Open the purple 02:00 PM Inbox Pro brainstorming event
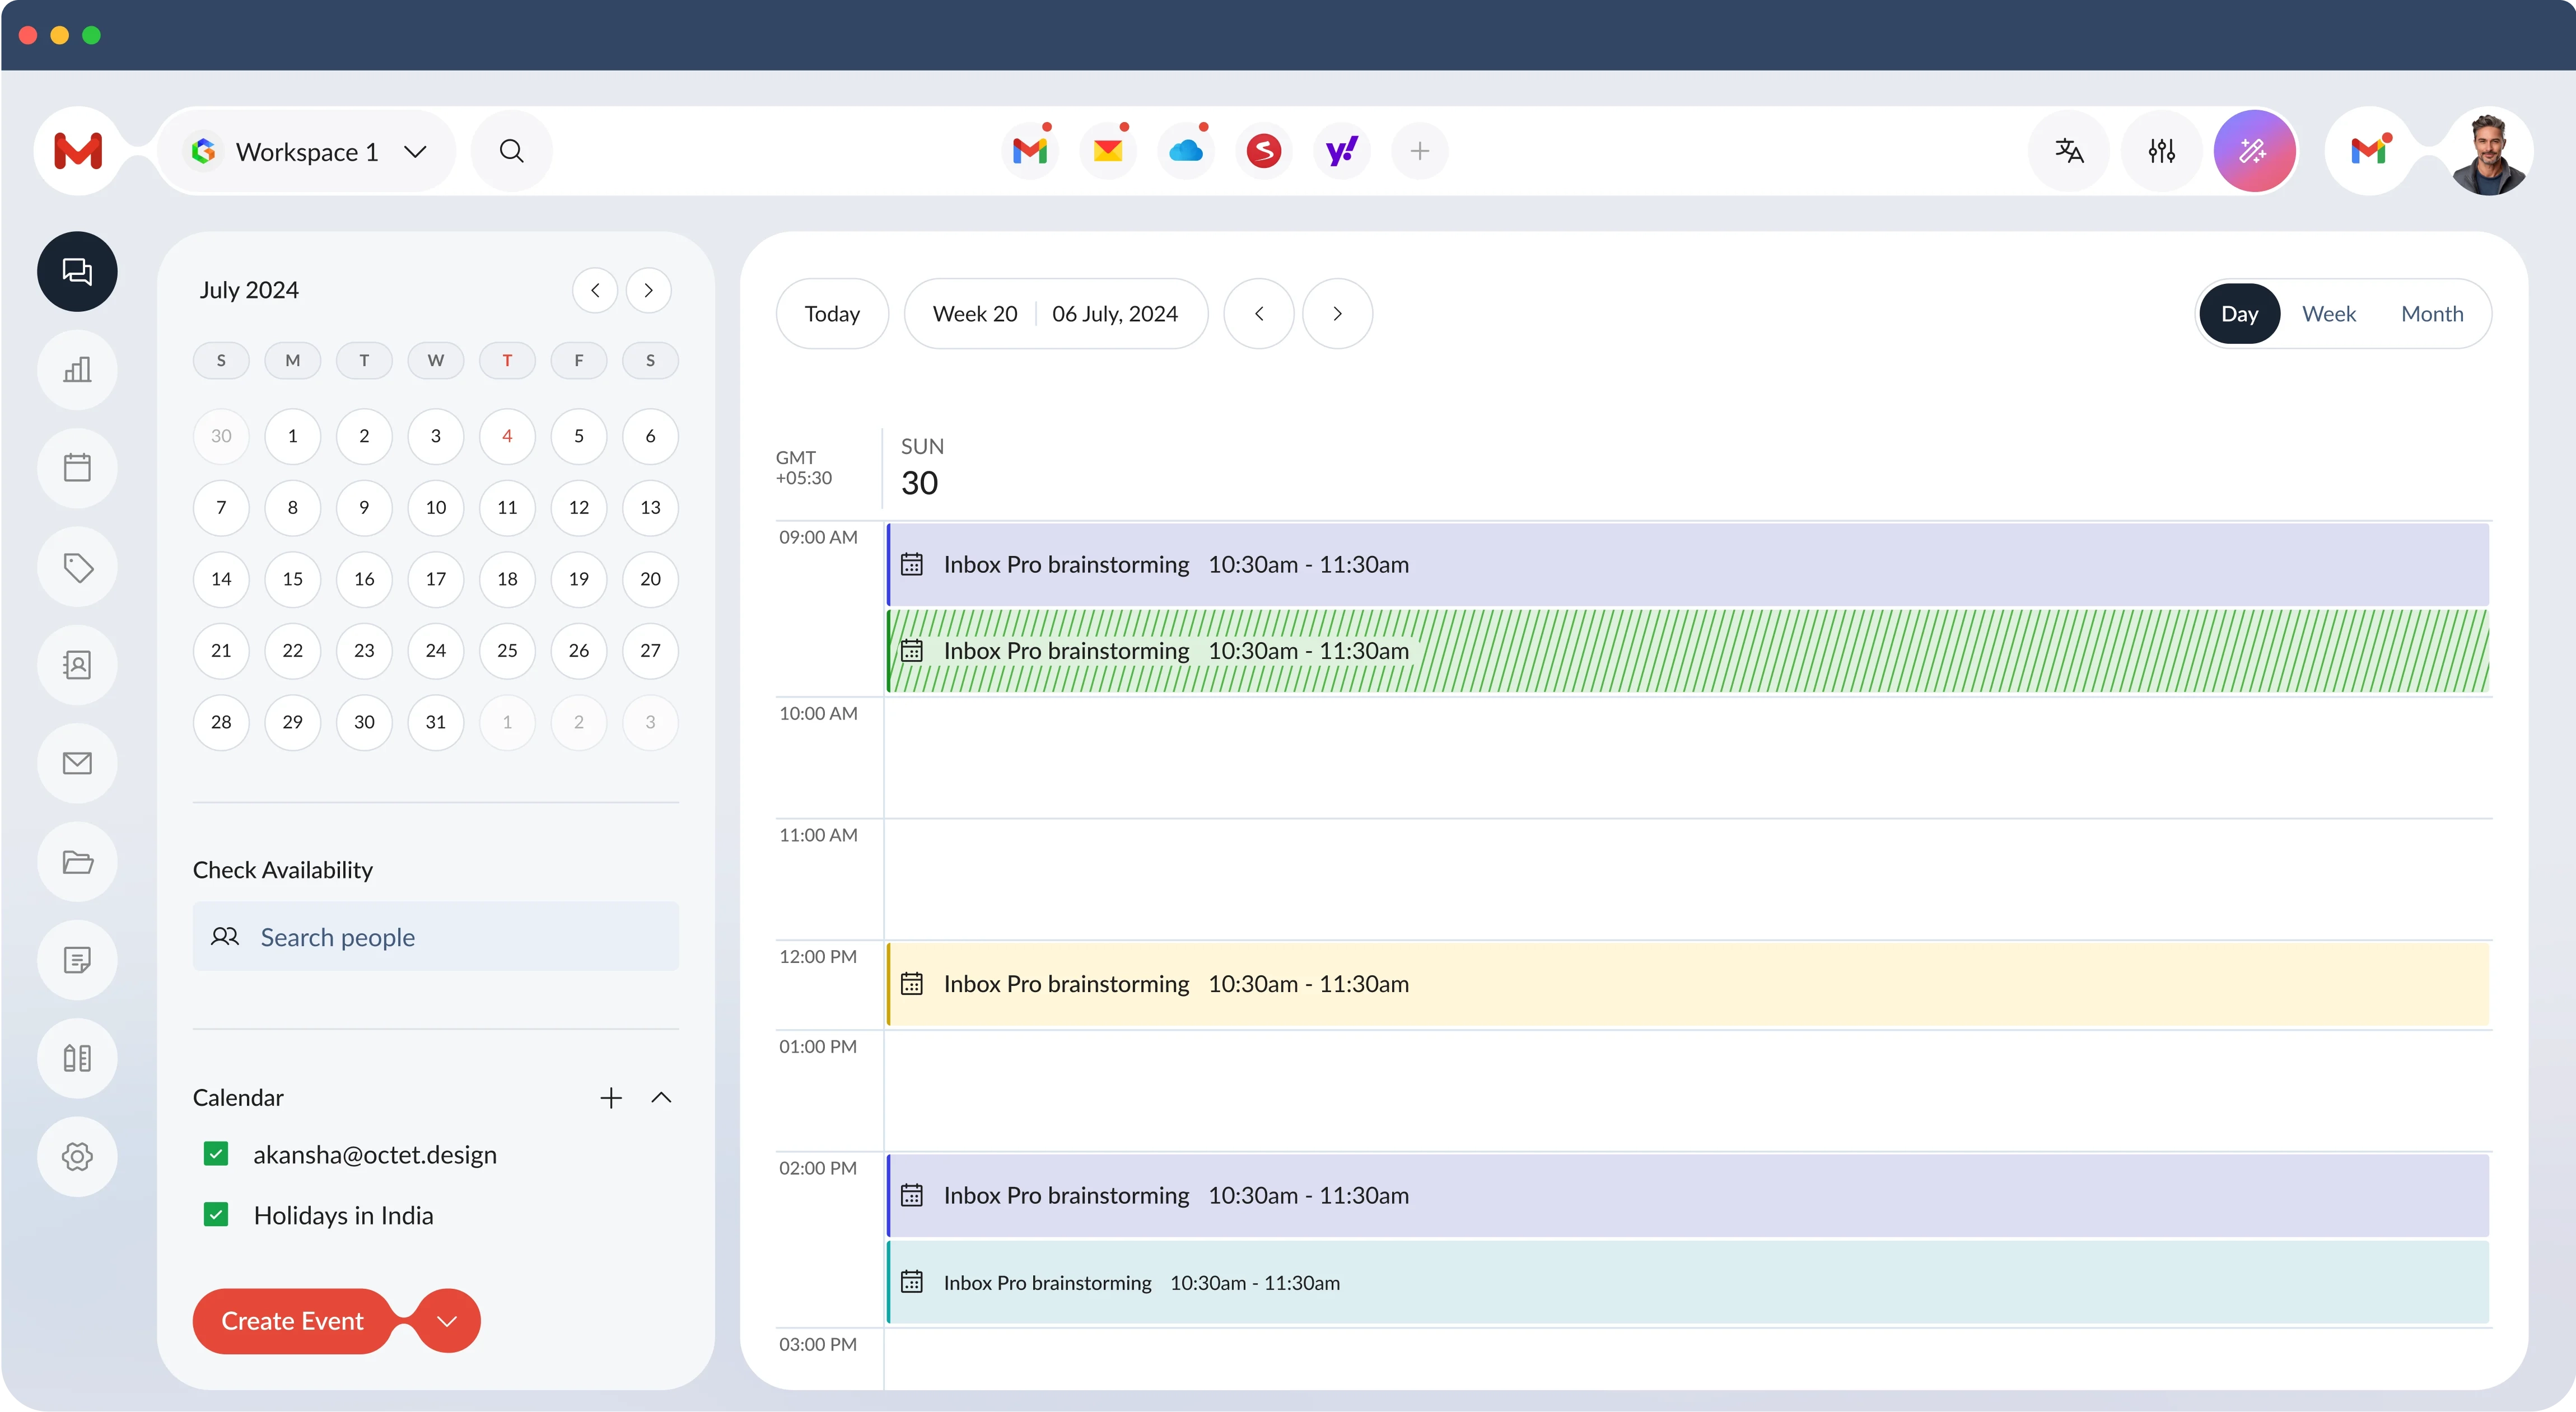The image size is (2576, 1412). (x=1688, y=1196)
